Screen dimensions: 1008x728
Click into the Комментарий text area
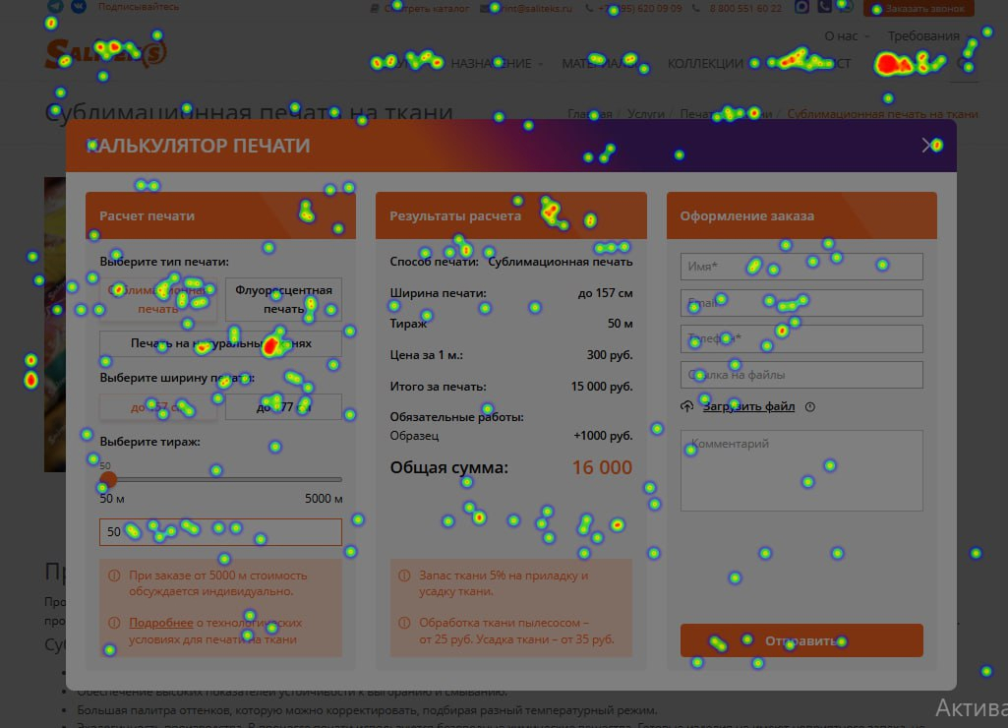click(801, 471)
